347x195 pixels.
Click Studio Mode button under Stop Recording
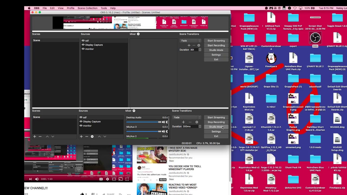tap(216, 127)
